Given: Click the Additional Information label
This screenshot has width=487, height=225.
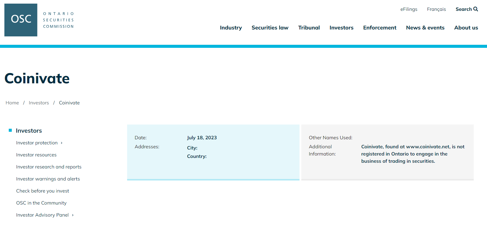Looking at the screenshot, I should [322, 150].
